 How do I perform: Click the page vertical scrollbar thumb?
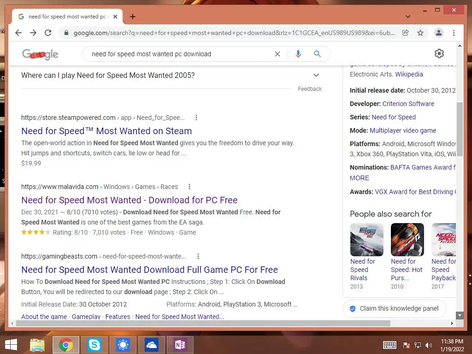[460, 129]
